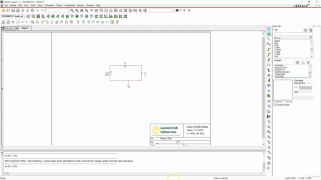Open the Options menu
The width and height of the screenshot is (321, 180).
80,5
